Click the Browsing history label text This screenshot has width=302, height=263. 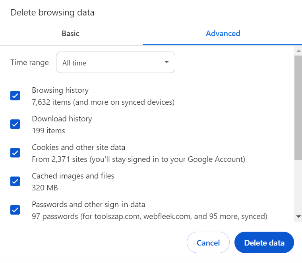pyautogui.click(x=60, y=90)
